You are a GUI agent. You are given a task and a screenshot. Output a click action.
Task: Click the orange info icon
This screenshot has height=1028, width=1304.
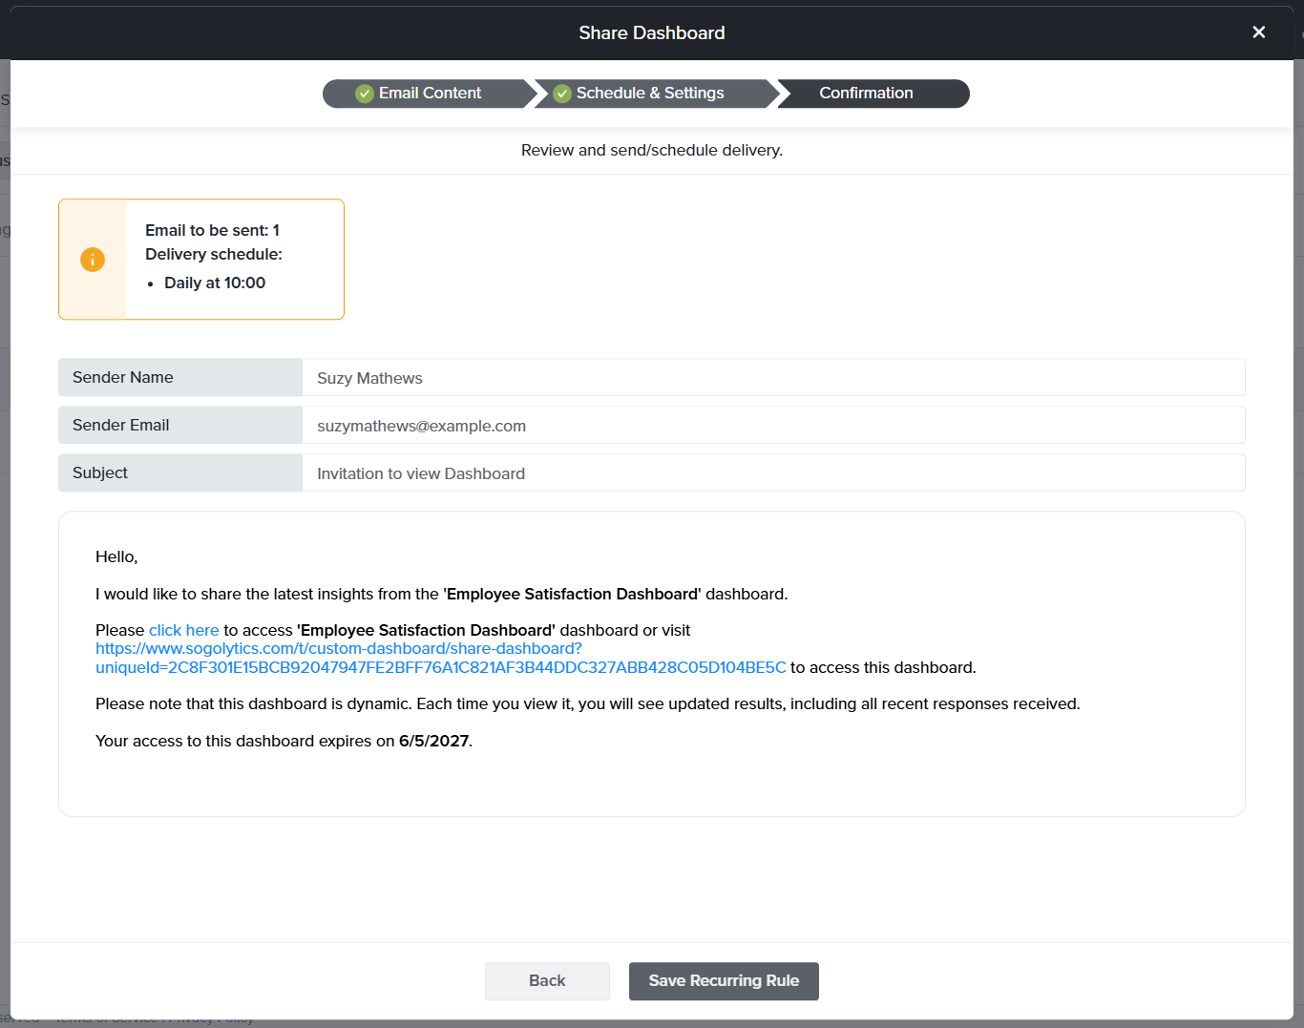93,260
